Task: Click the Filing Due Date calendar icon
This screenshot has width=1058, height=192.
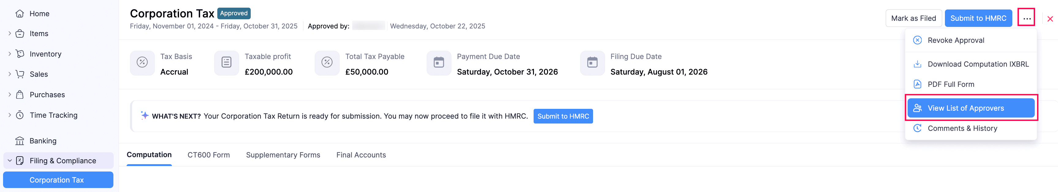Action: 592,63
